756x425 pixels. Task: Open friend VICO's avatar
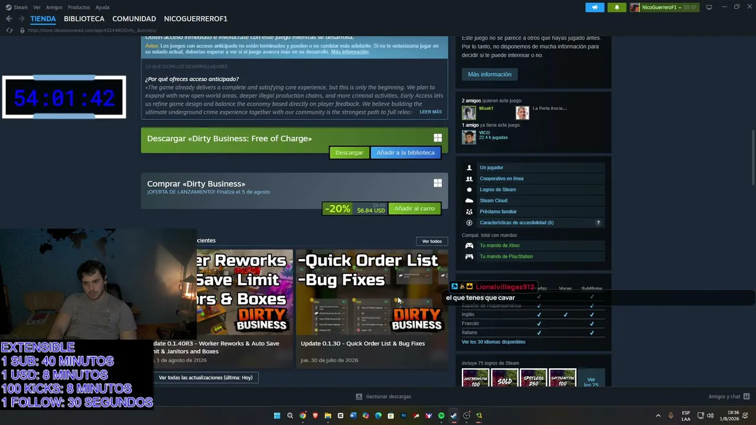click(x=469, y=136)
